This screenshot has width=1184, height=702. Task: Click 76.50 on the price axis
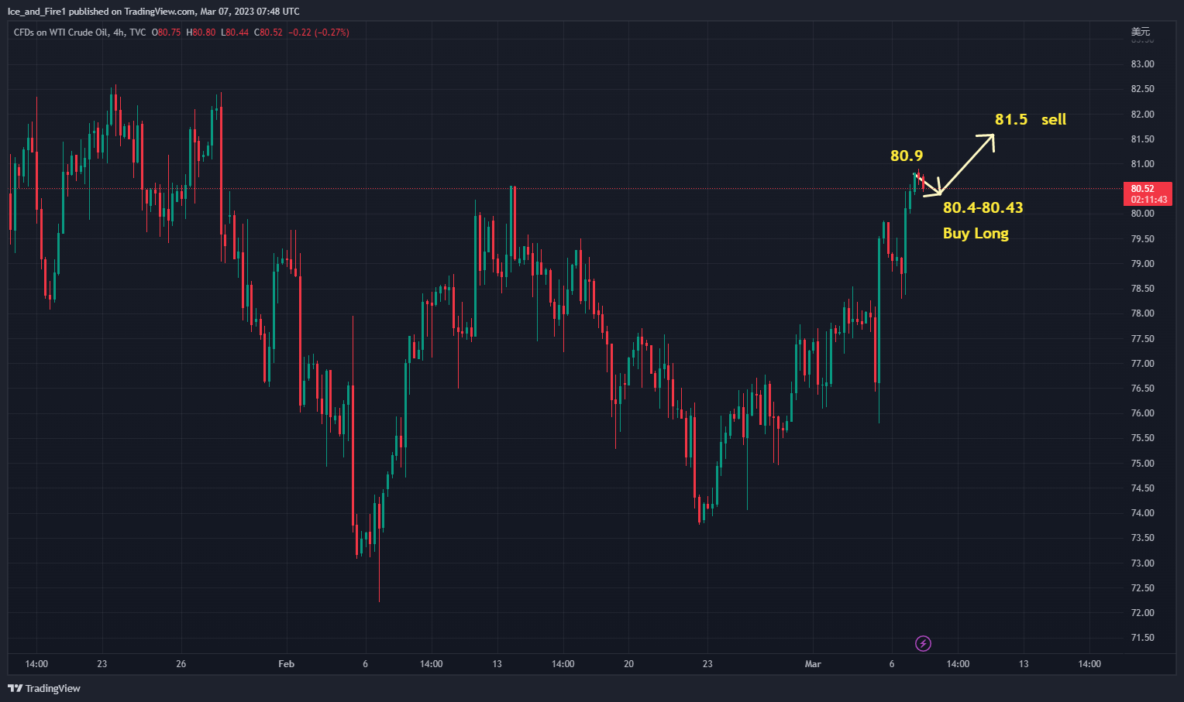coord(1142,389)
